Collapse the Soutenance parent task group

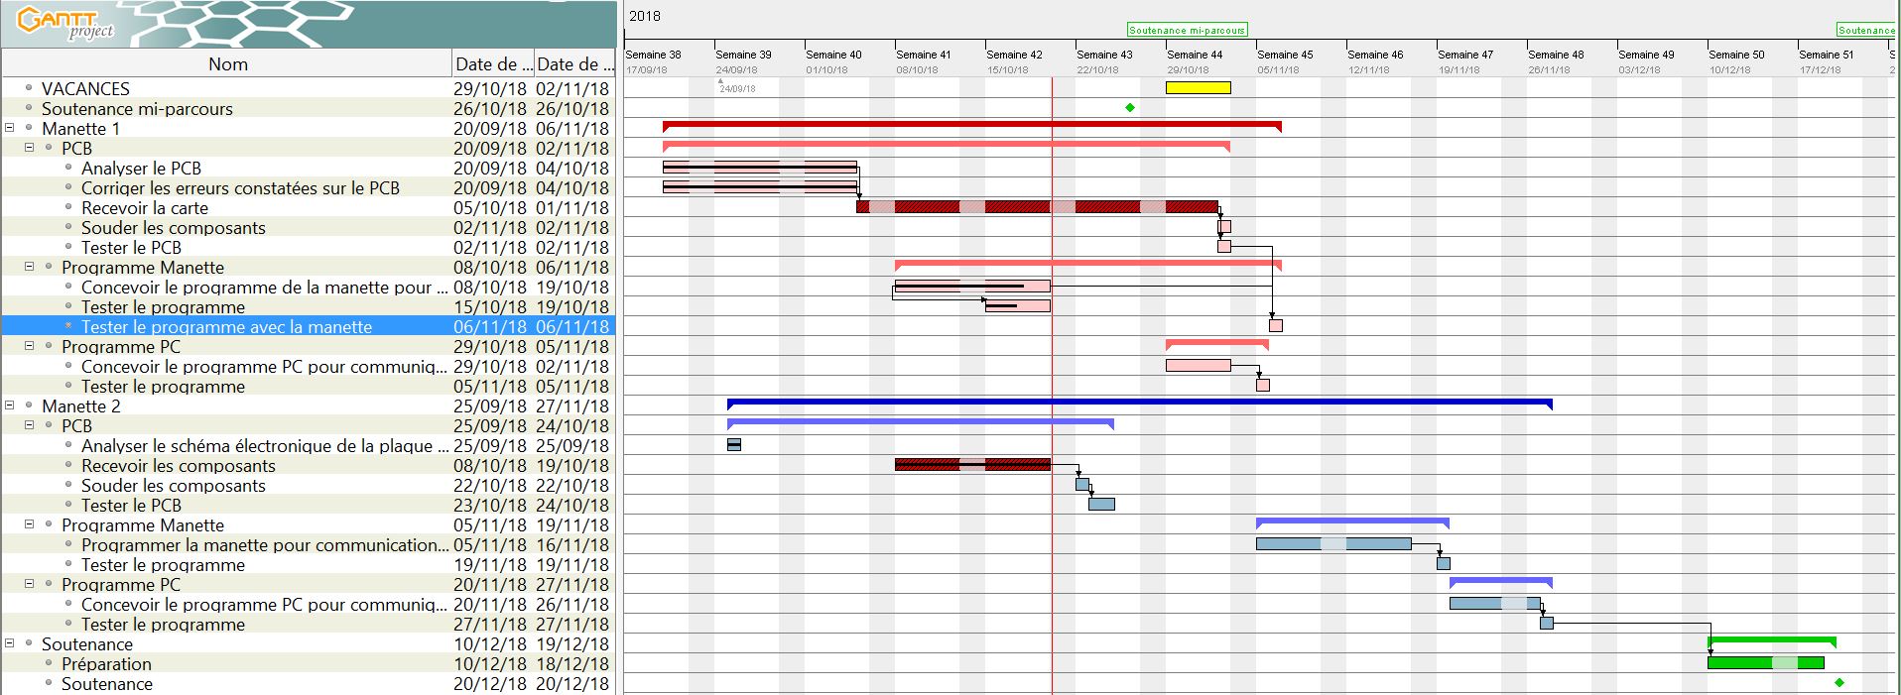10,643
